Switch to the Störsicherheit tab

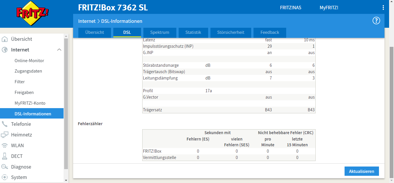pyautogui.click(x=231, y=32)
